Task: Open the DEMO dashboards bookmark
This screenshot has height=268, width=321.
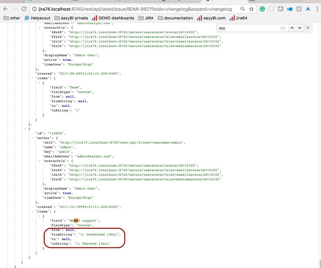Action: [x=113, y=18]
